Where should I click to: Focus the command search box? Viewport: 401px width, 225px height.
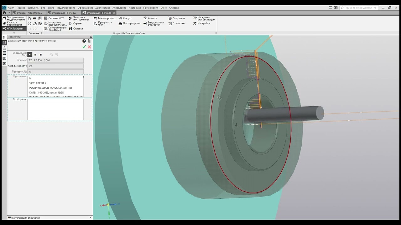click(x=359, y=7)
